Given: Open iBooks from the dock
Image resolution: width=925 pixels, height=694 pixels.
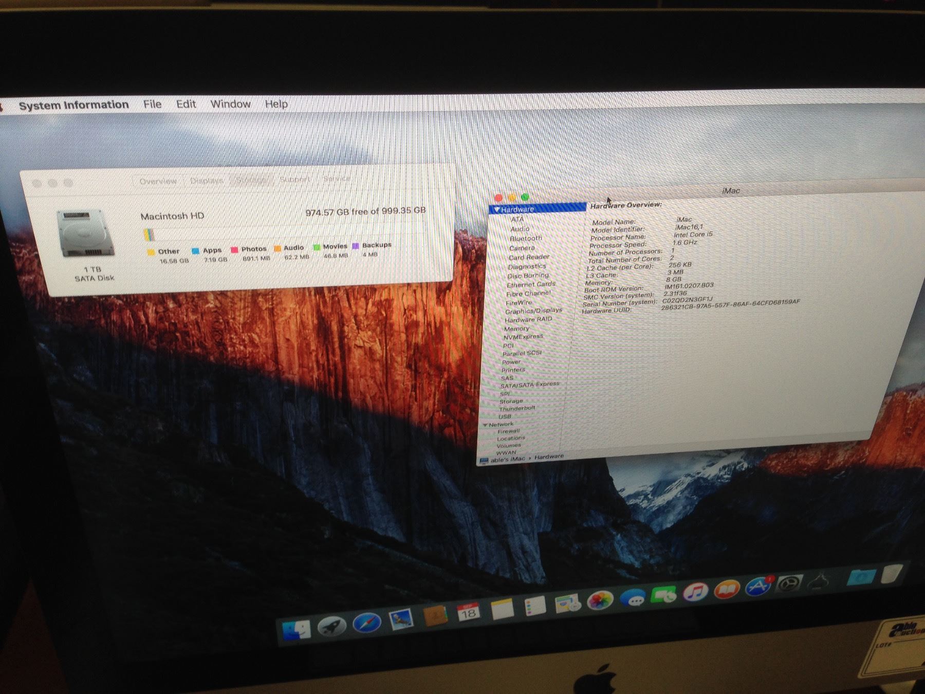Looking at the screenshot, I should (727, 589).
